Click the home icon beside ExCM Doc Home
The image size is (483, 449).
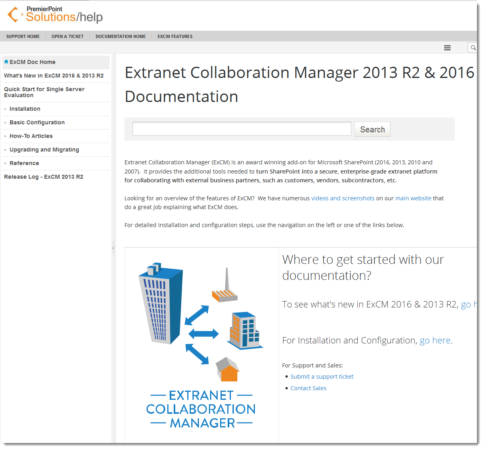click(6, 62)
